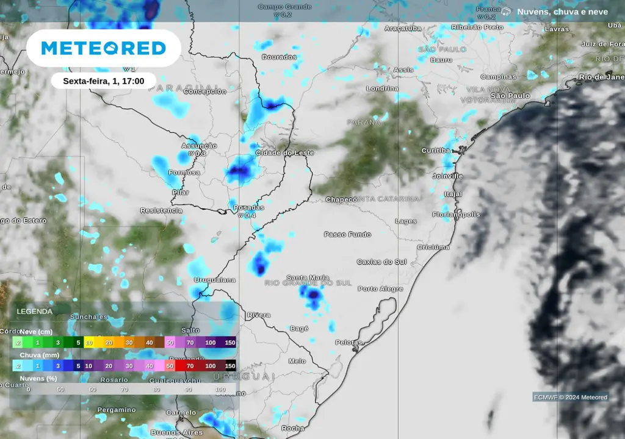Click the Londrina city label
Screen dimensions: 625x439
[x=382, y=88]
